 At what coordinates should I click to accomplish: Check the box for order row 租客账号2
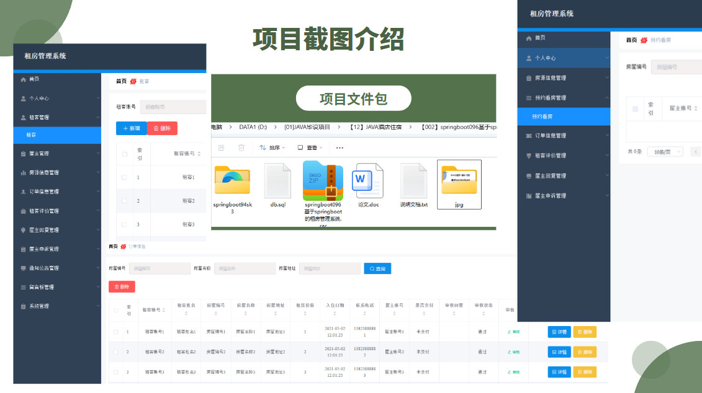[x=116, y=352]
